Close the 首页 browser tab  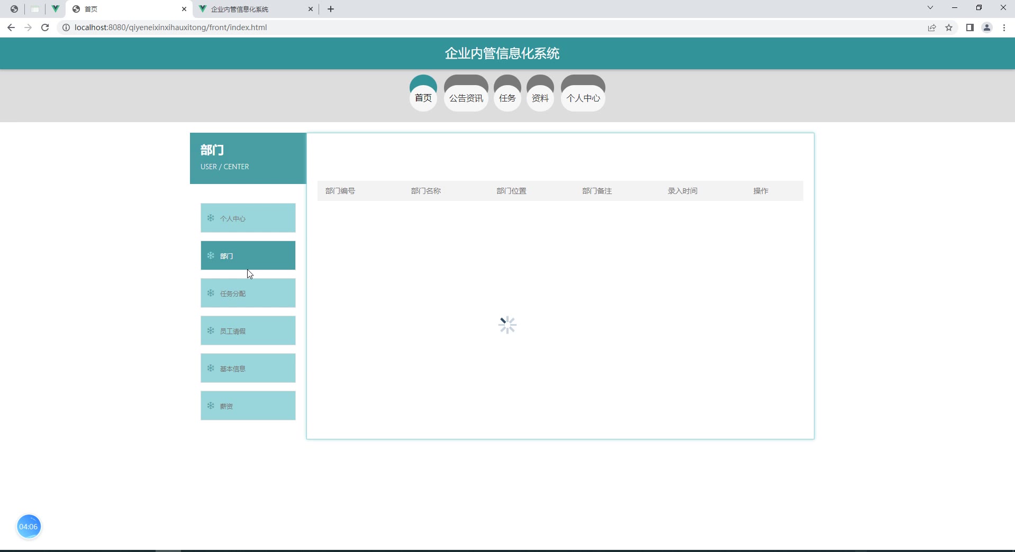pyautogui.click(x=184, y=9)
